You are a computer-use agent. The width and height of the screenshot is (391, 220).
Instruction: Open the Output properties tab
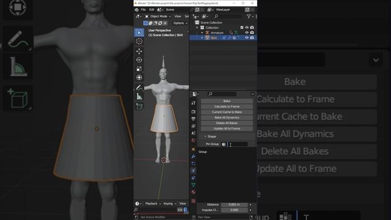193,119
